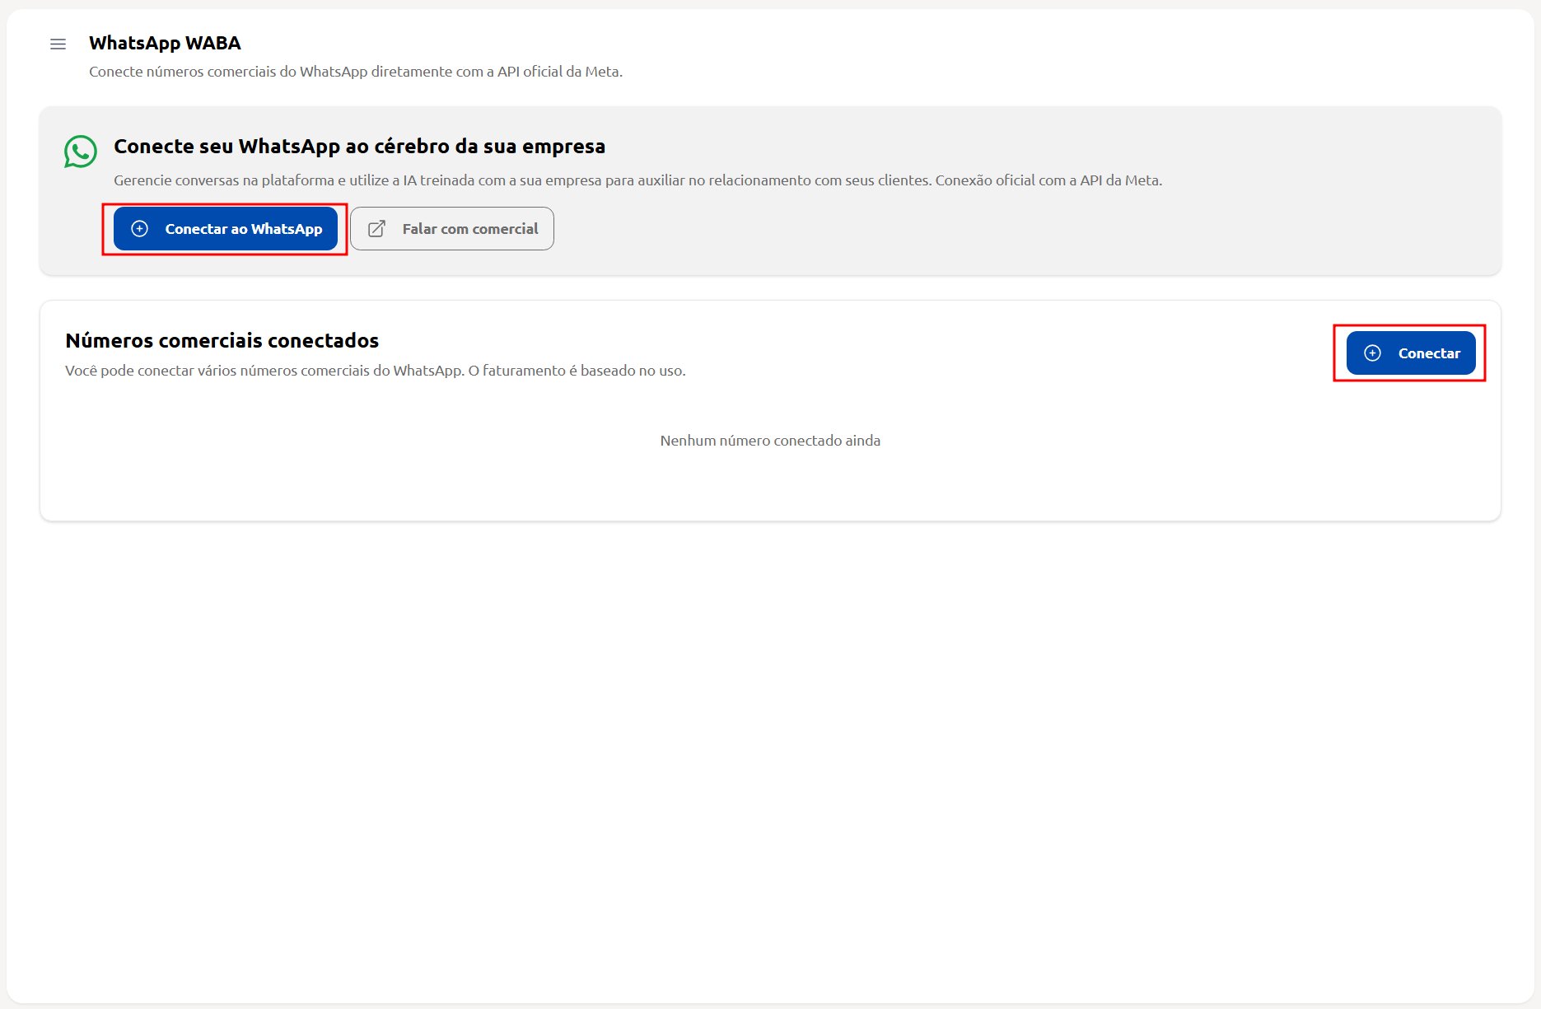Image resolution: width=1541 pixels, height=1009 pixels.
Task: Click the WhatsApp WABA page title
Action: click(165, 43)
